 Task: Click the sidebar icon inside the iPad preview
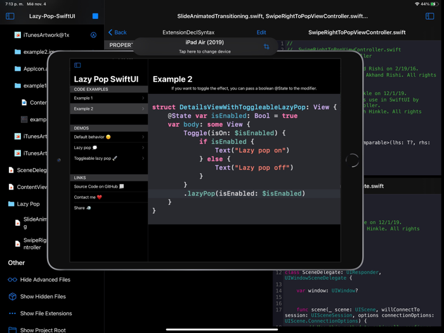(x=77, y=65)
